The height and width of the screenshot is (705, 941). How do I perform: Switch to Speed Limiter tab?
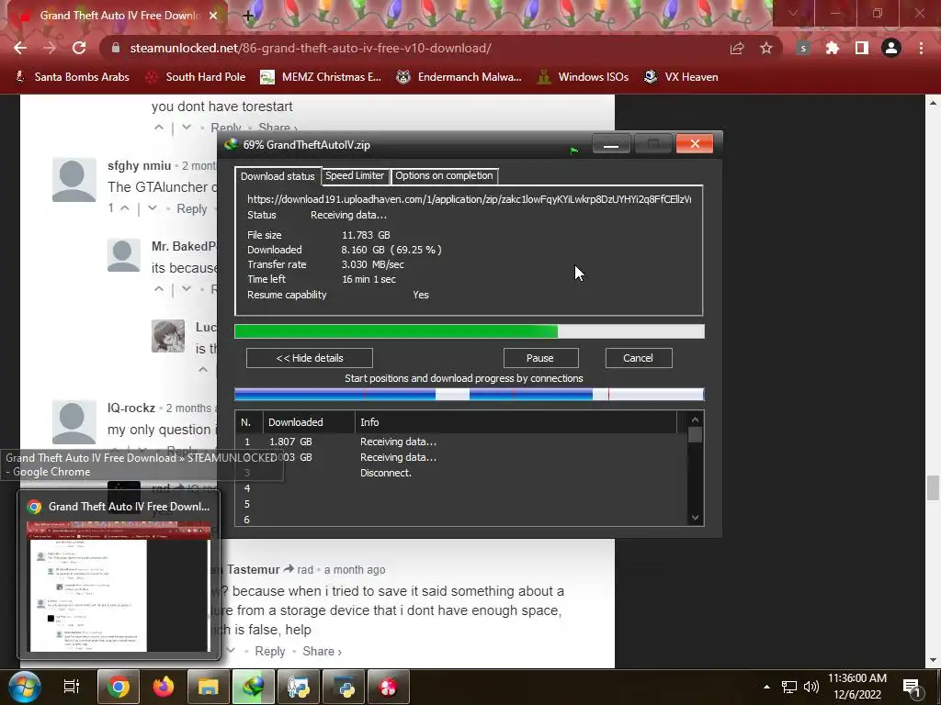(355, 175)
